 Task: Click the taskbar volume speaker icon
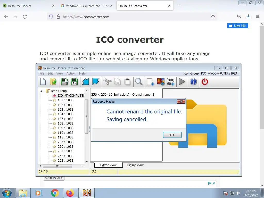click(238, 193)
